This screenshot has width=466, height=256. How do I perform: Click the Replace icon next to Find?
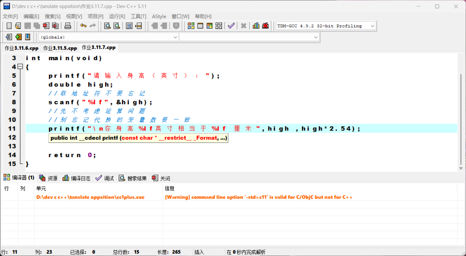pyautogui.click(x=117, y=26)
